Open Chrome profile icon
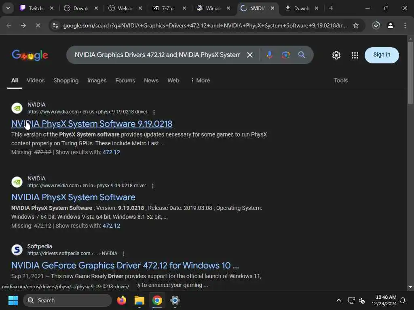This screenshot has width=414, height=310. 391,25
